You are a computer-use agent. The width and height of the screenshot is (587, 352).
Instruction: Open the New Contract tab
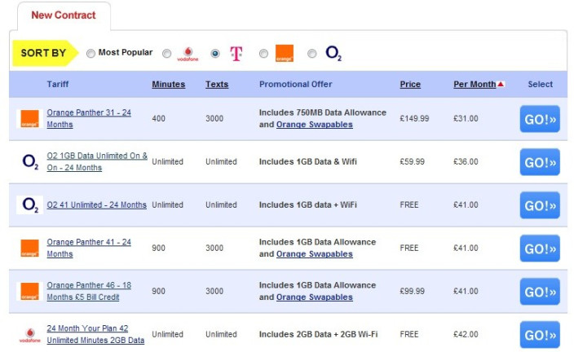(x=64, y=15)
